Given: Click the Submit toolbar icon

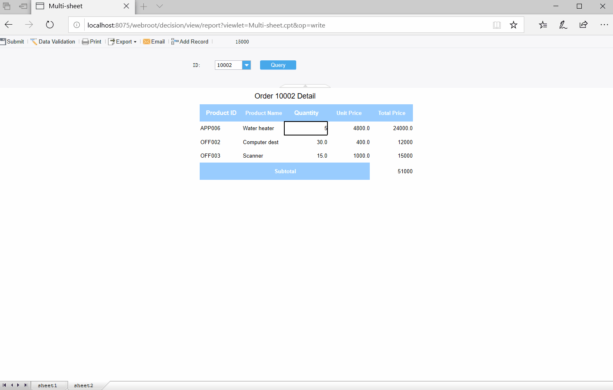Looking at the screenshot, I should click(3, 41).
